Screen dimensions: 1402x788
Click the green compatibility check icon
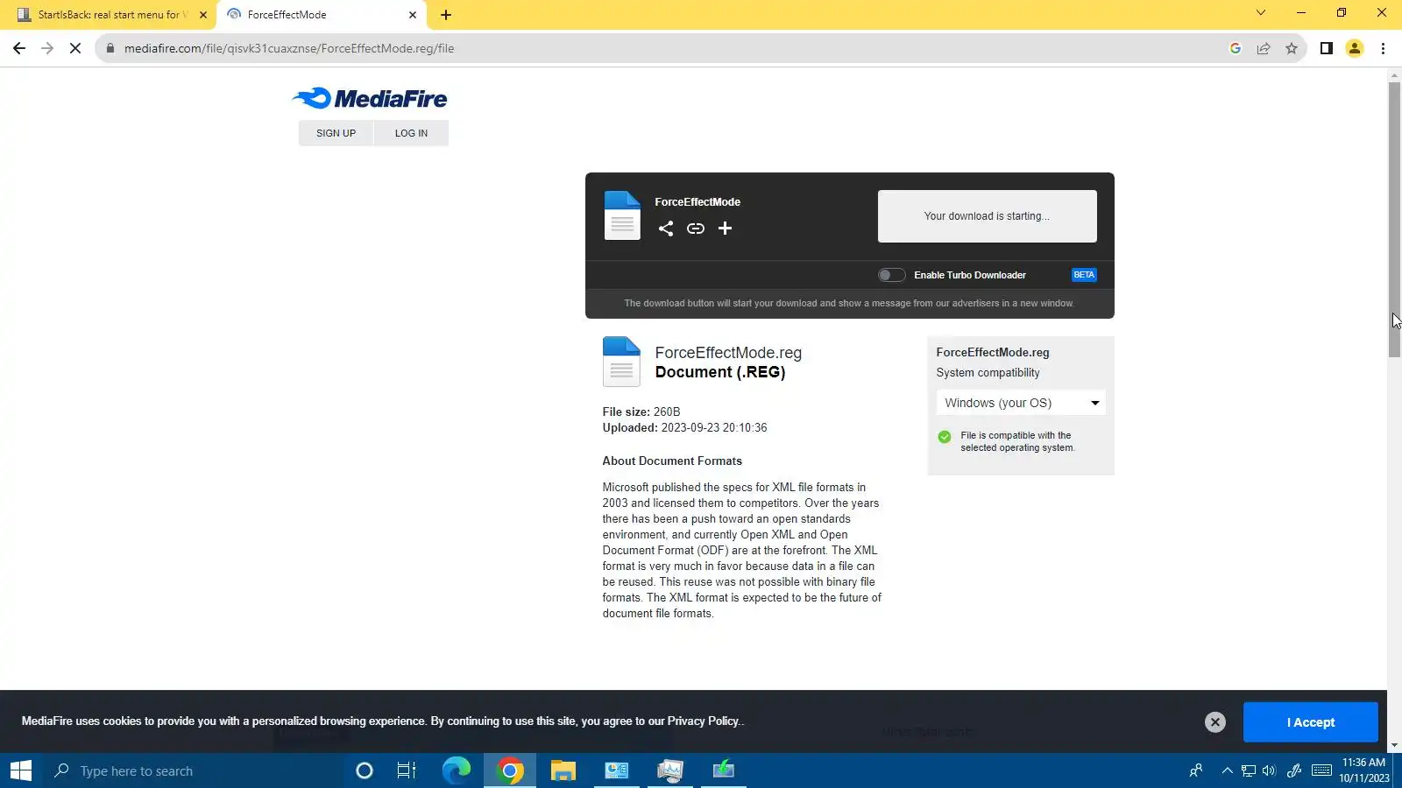(945, 437)
